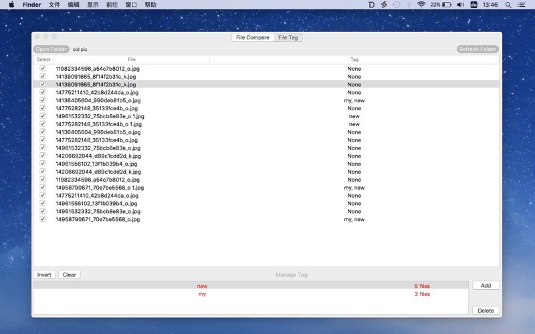
Task: Click the 'my, new' tag of 14958790671_70e7be5568_o 1.jpg
Action: (354, 188)
